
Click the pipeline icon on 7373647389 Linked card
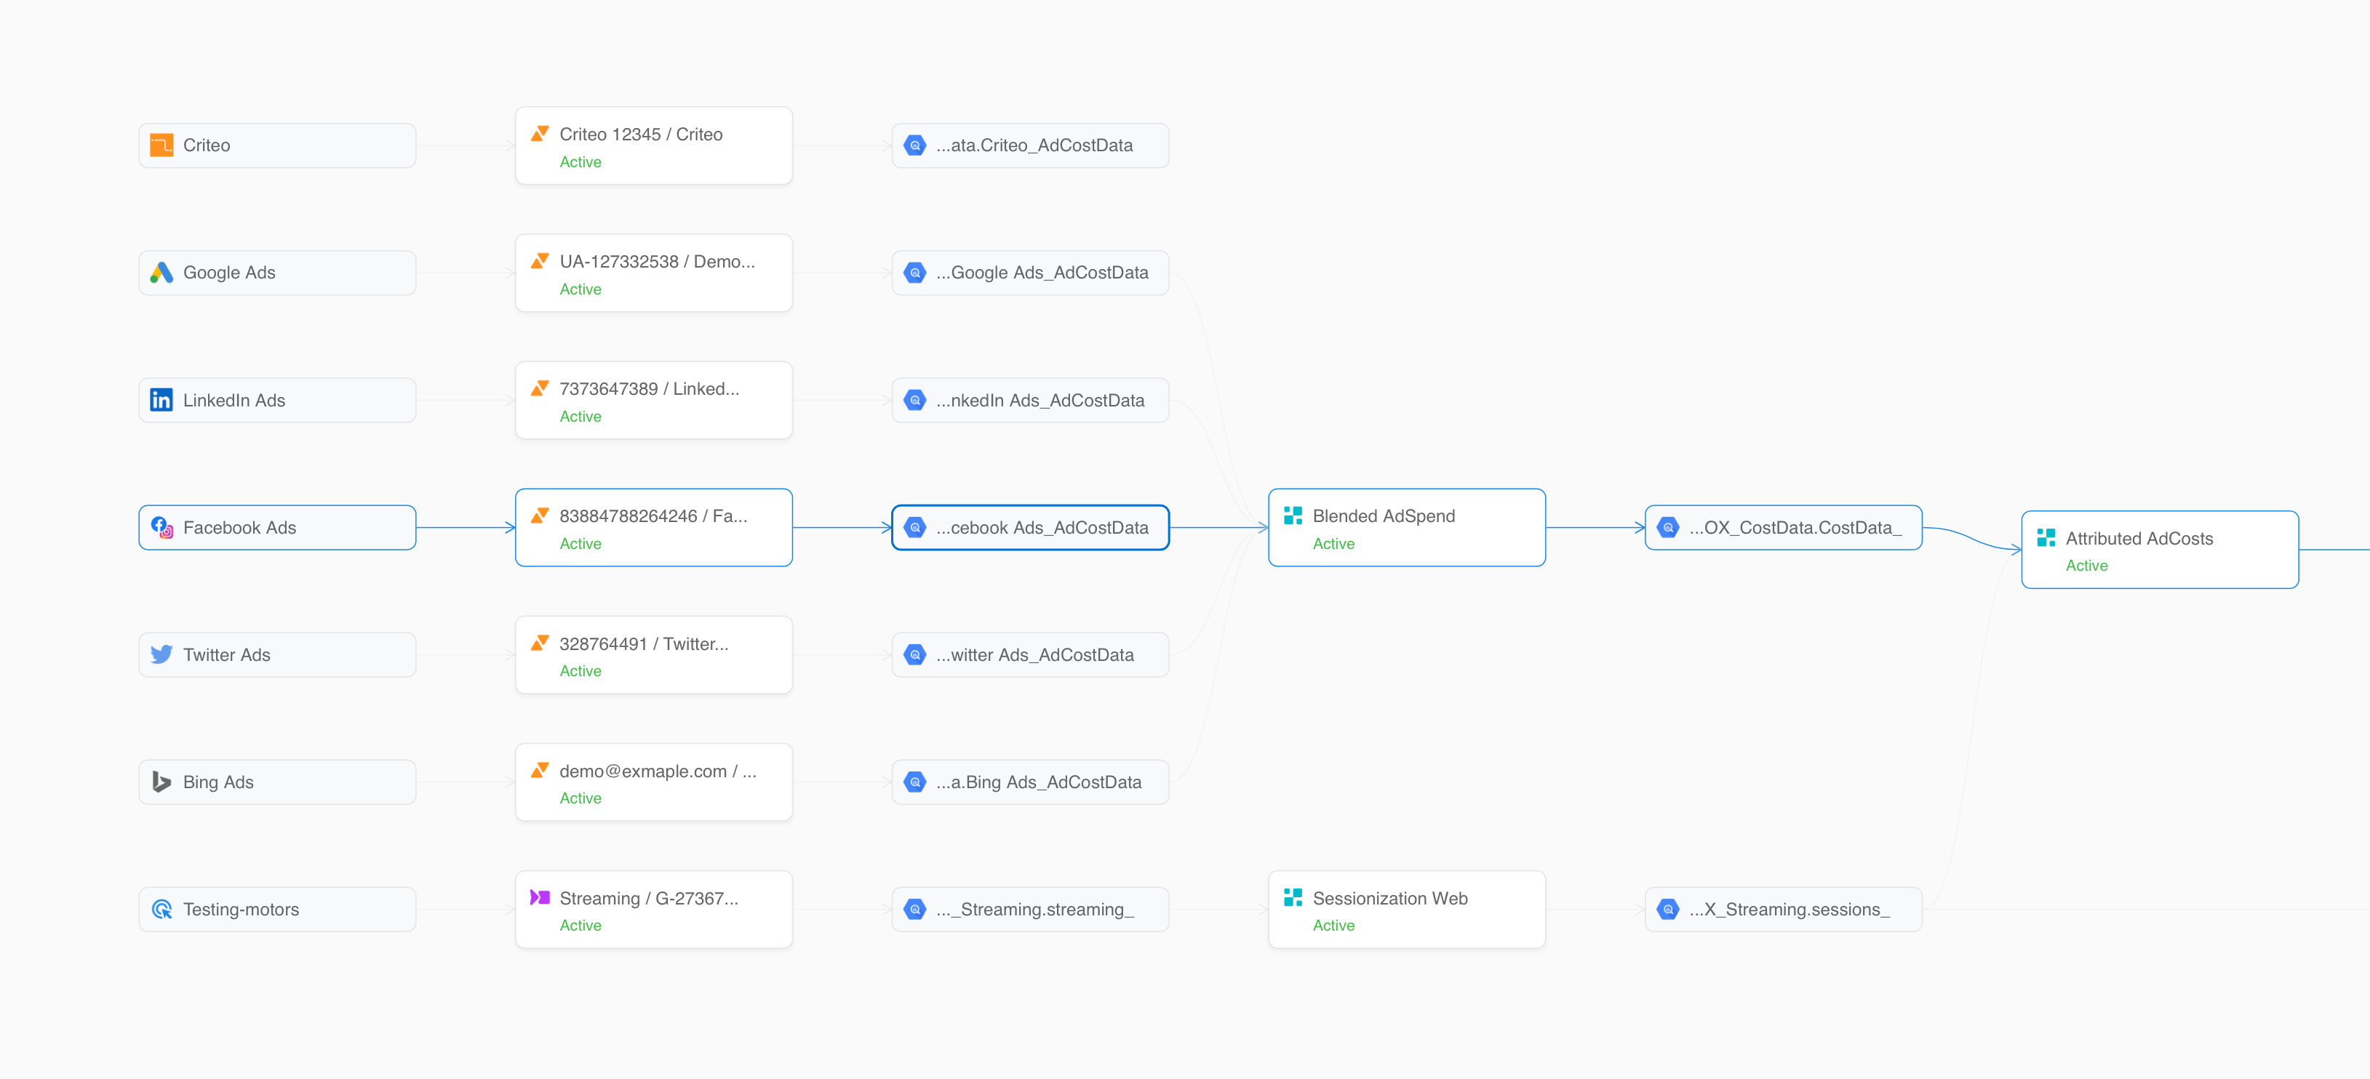tap(540, 388)
